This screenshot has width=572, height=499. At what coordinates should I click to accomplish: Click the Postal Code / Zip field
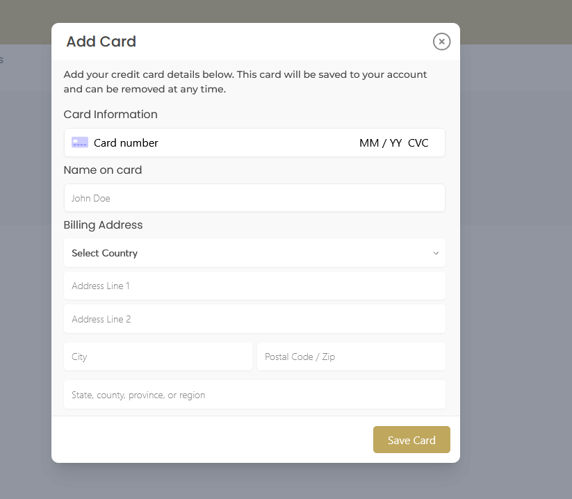coord(351,356)
